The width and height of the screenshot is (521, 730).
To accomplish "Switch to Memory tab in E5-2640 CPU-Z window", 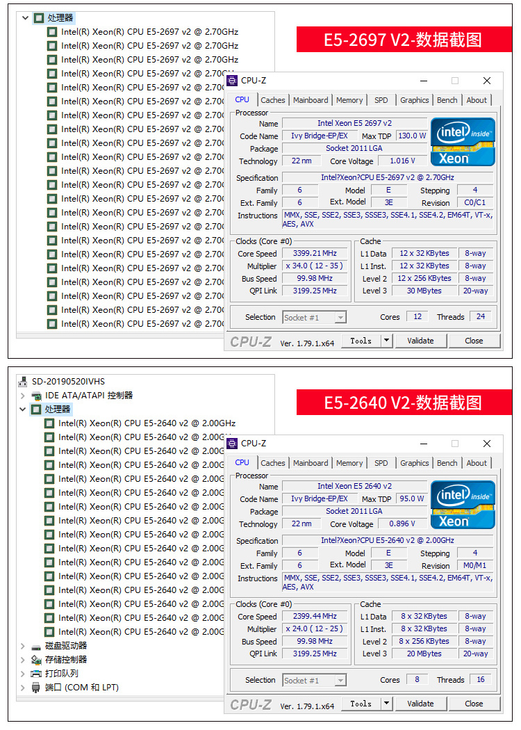I will coord(349,463).
